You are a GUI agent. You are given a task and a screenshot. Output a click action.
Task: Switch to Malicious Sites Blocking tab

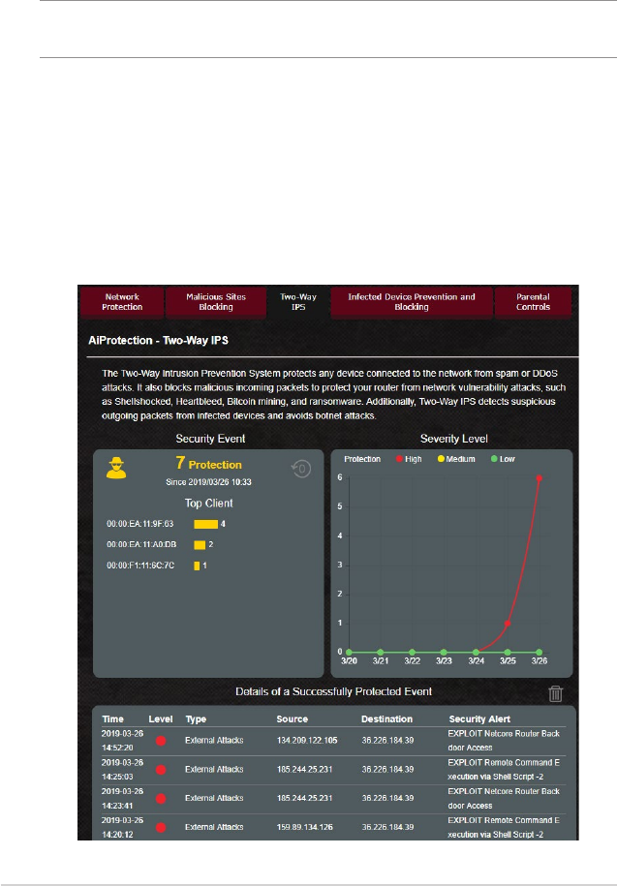(216, 302)
